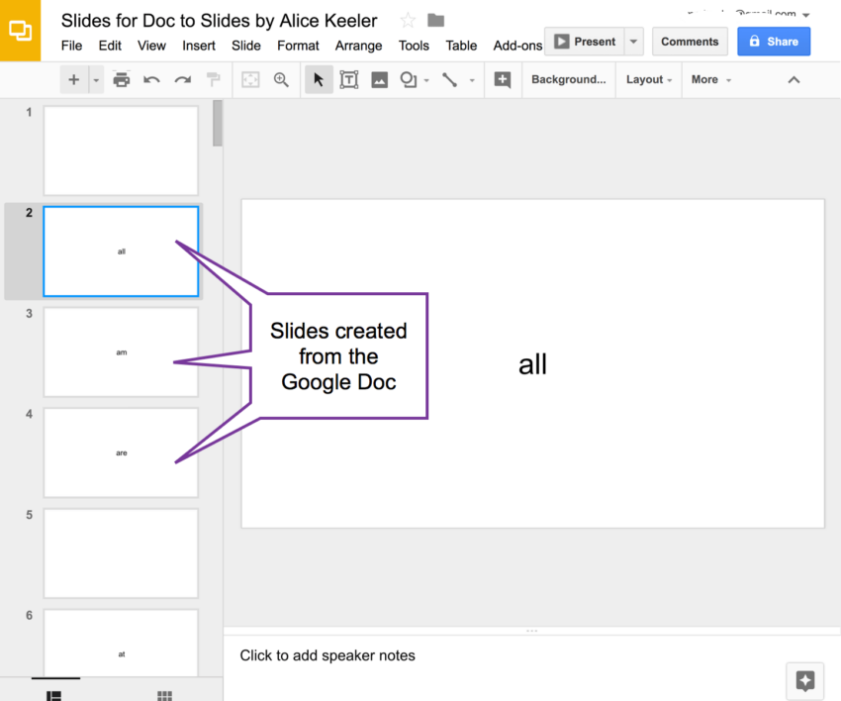Select blank slide 1 thumbnail
841x701 pixels.
(121, 150)
